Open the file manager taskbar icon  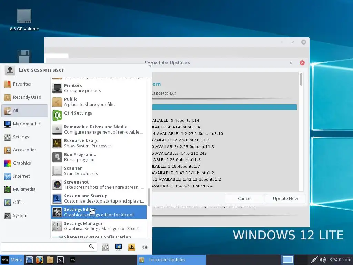(50, 260)
